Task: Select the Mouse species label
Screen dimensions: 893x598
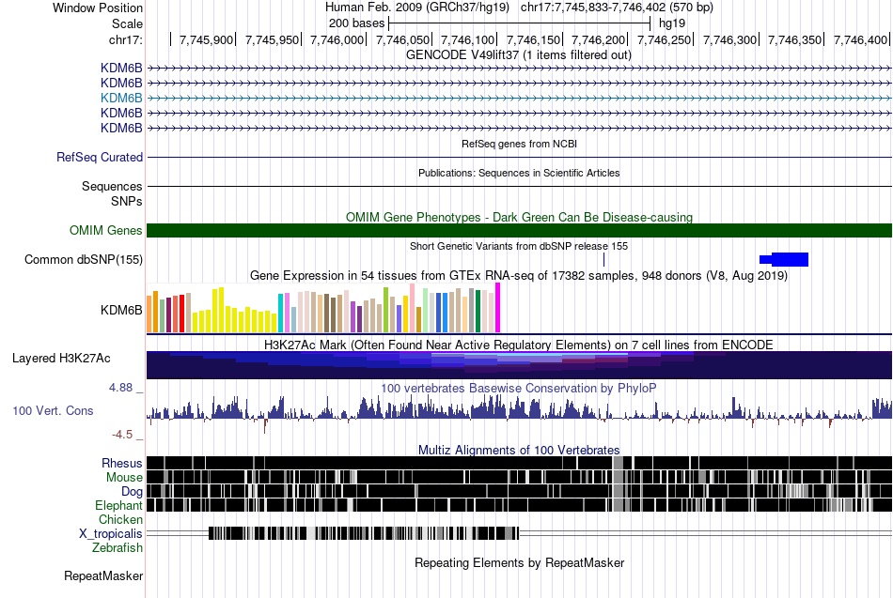Action: pyautogui.click(x=124, y=478)
